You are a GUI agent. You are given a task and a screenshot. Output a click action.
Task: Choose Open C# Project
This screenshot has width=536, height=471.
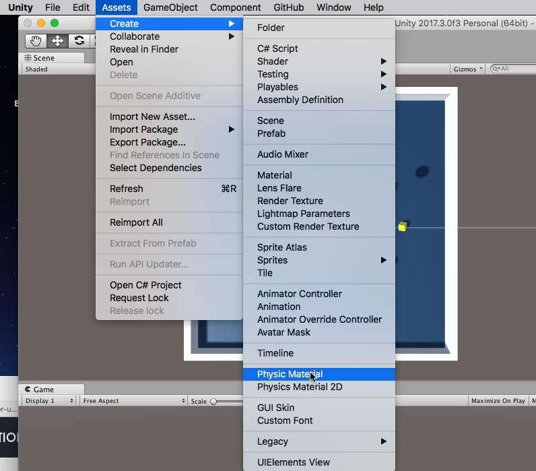[x=169, y=285]
